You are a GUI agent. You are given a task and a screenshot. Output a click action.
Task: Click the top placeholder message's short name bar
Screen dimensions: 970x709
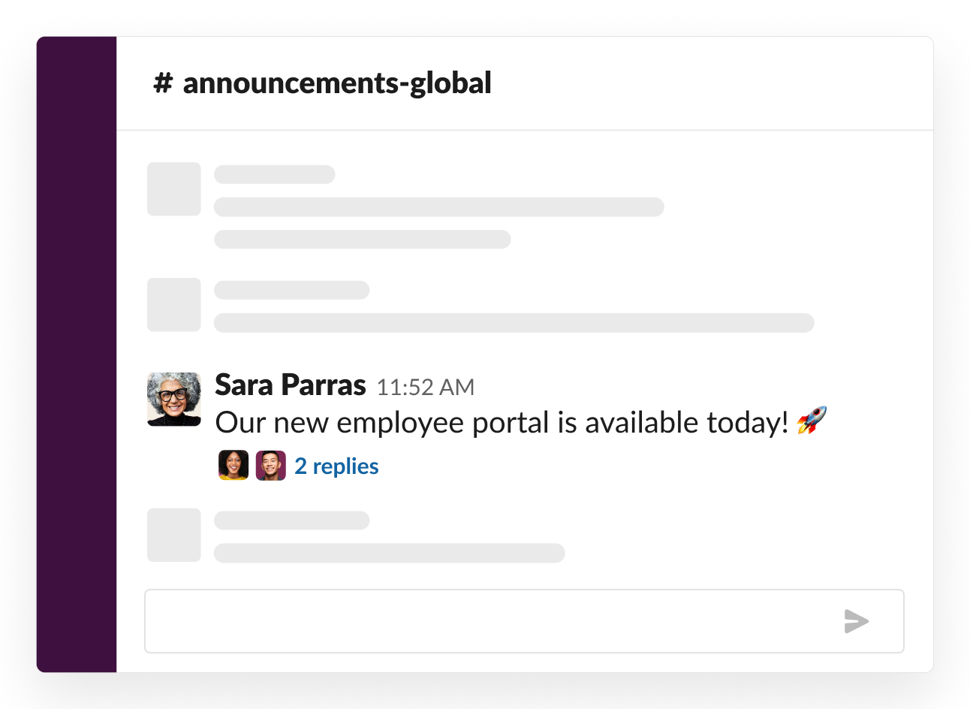coord(275,175)
